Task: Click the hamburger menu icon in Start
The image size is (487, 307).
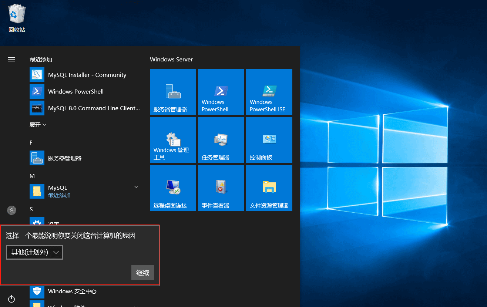Action: [11, 59]
